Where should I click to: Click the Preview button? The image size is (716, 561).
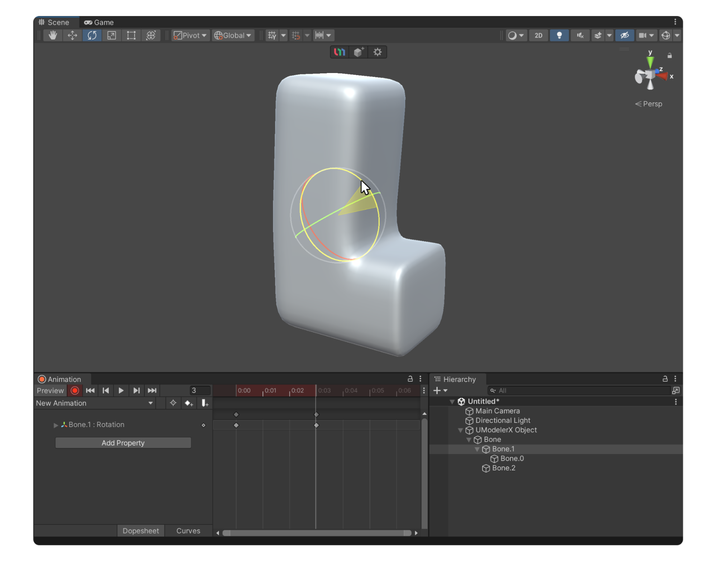pos(50,391)
